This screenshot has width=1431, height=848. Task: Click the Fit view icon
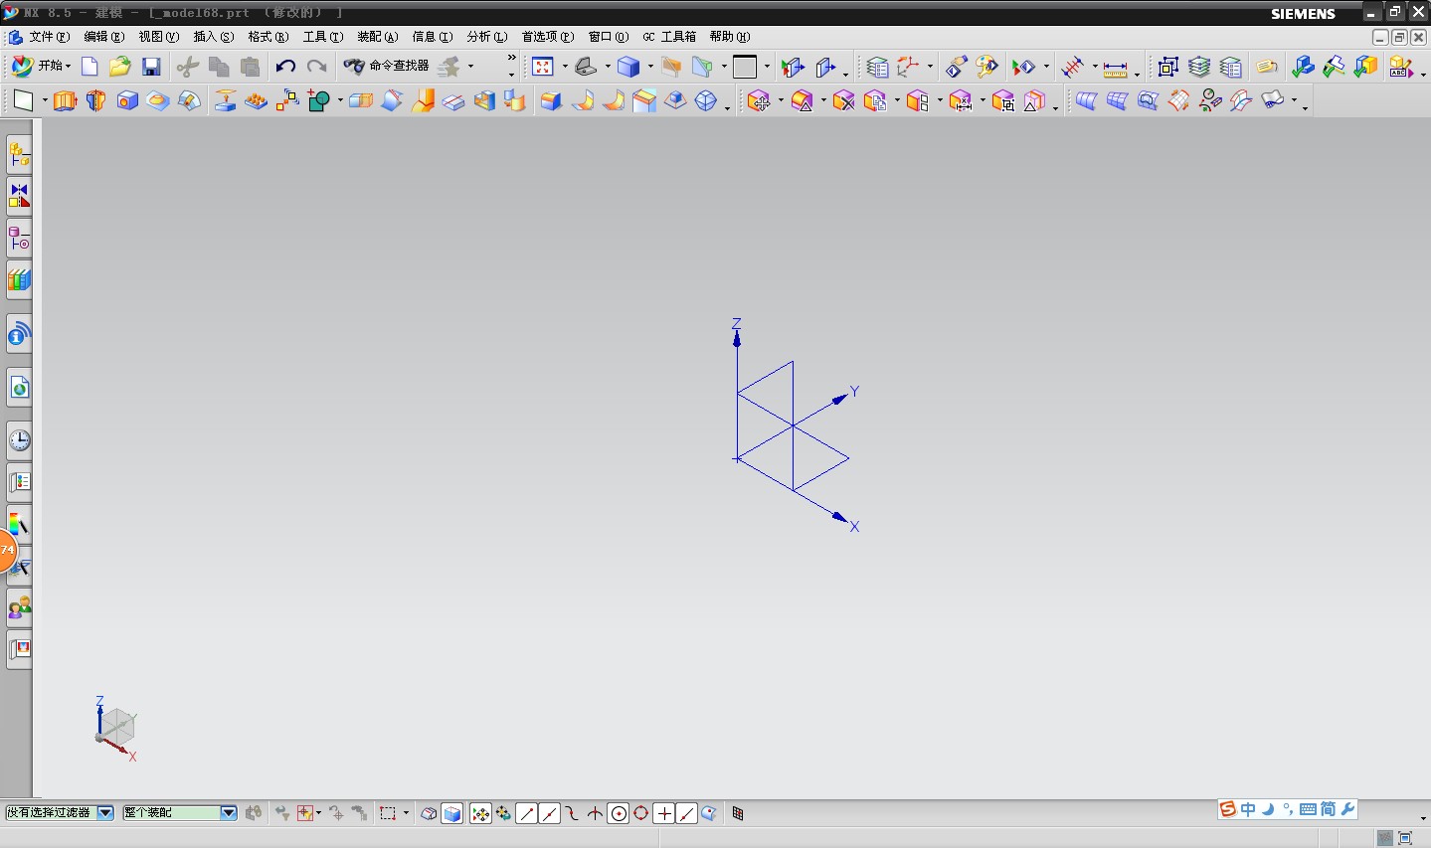[543, 67]
